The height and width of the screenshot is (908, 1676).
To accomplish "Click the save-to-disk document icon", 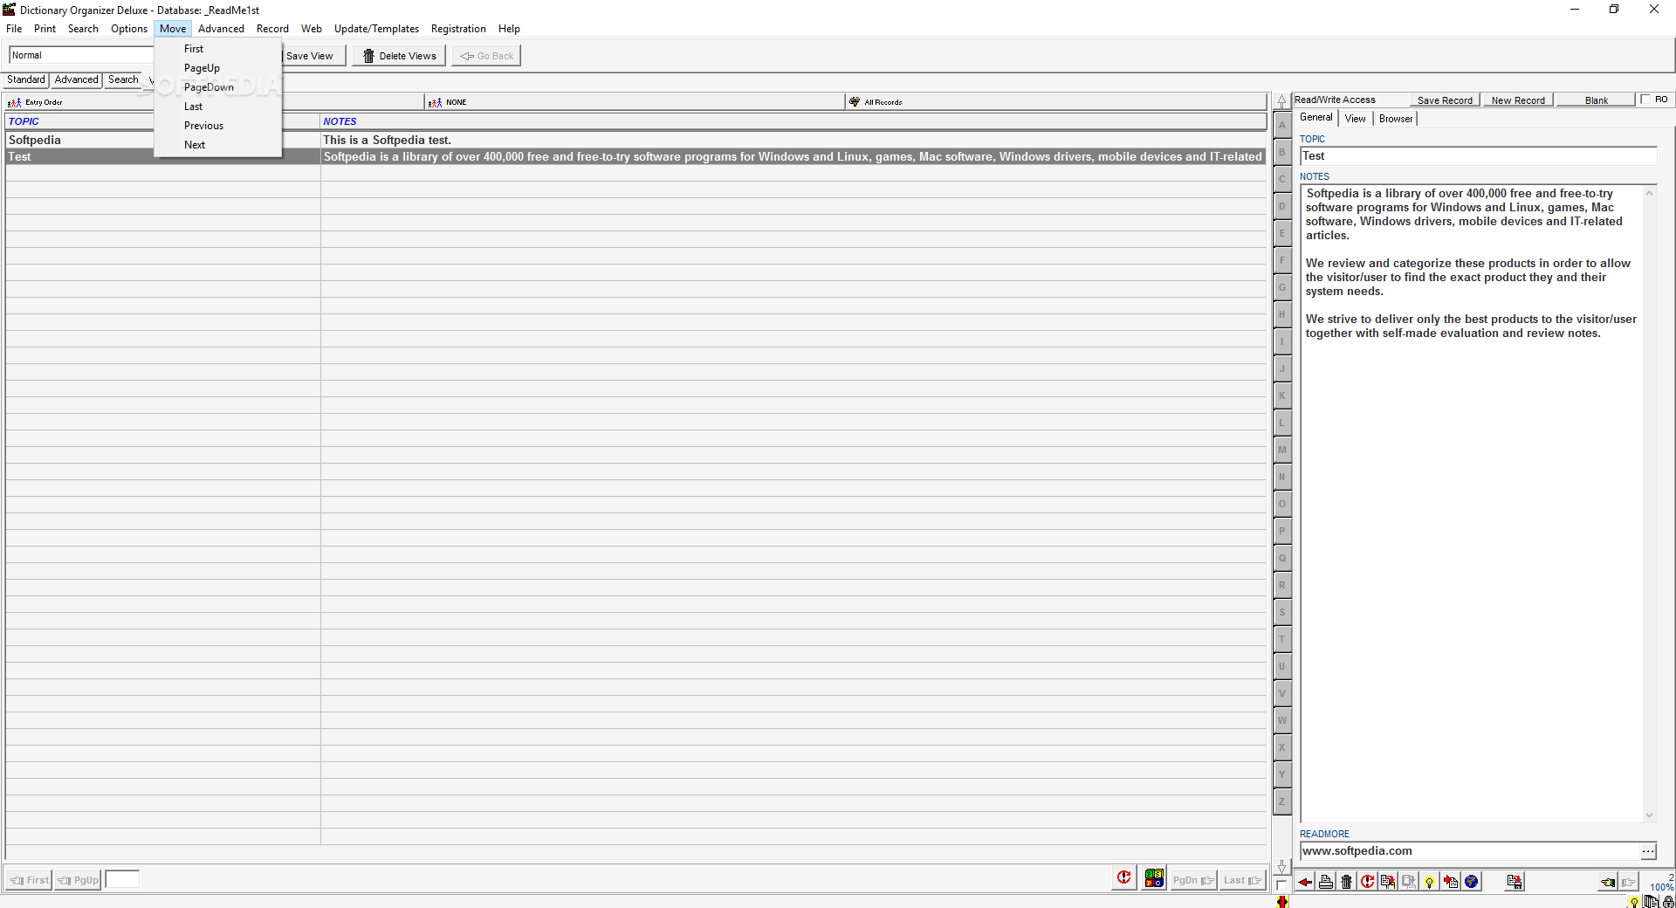I will pos(1515,882).
